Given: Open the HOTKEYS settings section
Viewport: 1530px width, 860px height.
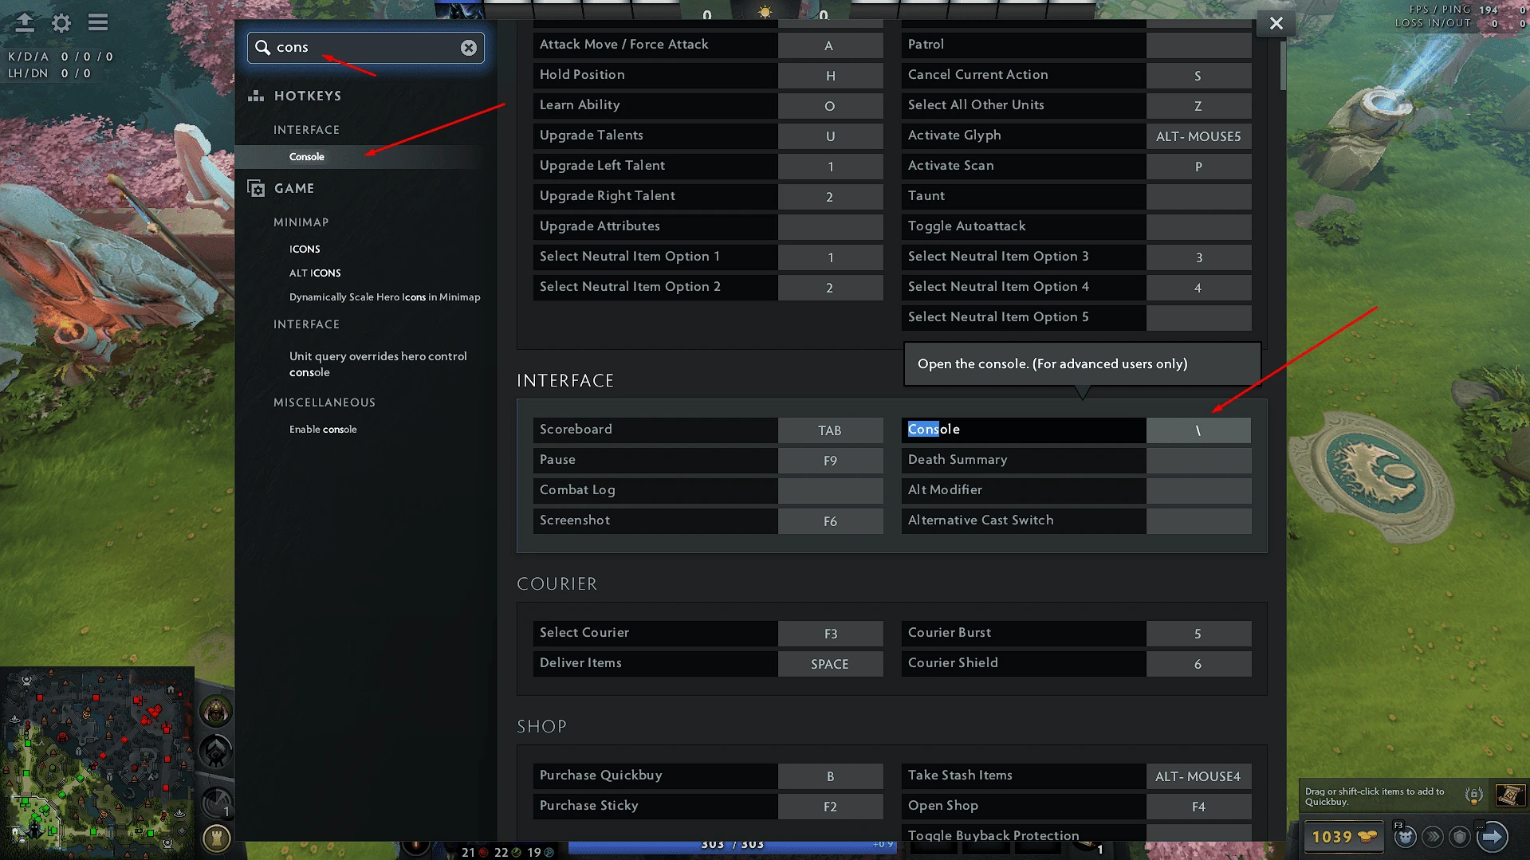Looking at the screenshot, I should coord(308,96).
